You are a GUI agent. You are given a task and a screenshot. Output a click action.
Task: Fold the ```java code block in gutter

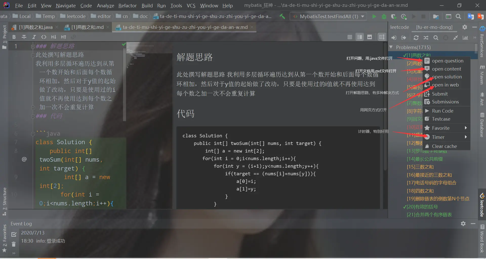pos(33,134)
